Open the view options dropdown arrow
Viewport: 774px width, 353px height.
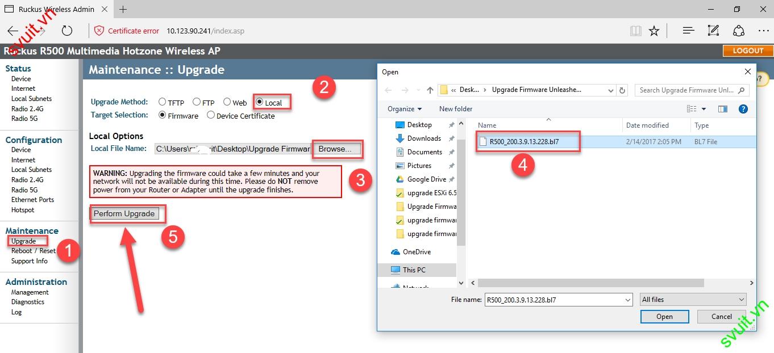704,109
